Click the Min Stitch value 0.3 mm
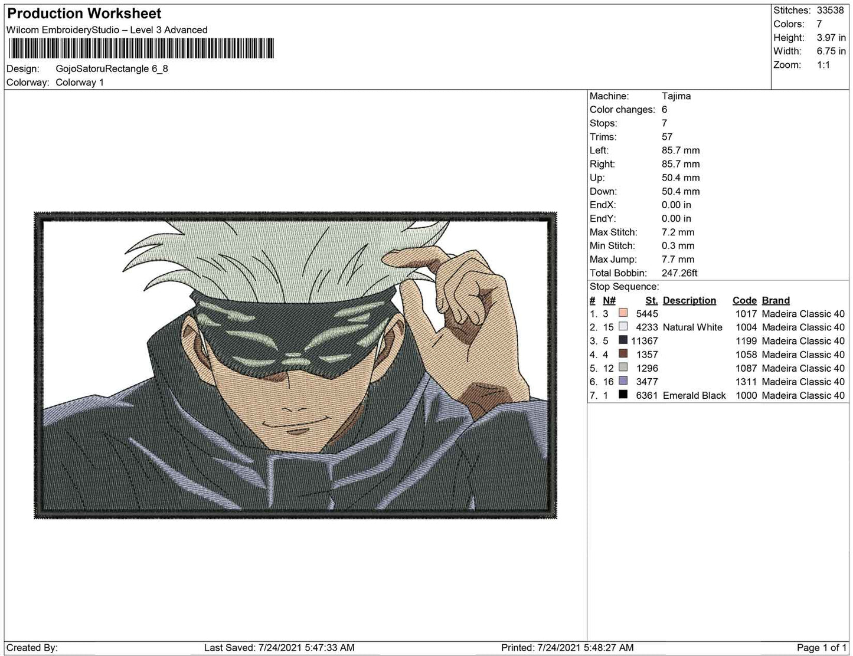Viewport: 853px width, 656px height. (x=678, y=245)
